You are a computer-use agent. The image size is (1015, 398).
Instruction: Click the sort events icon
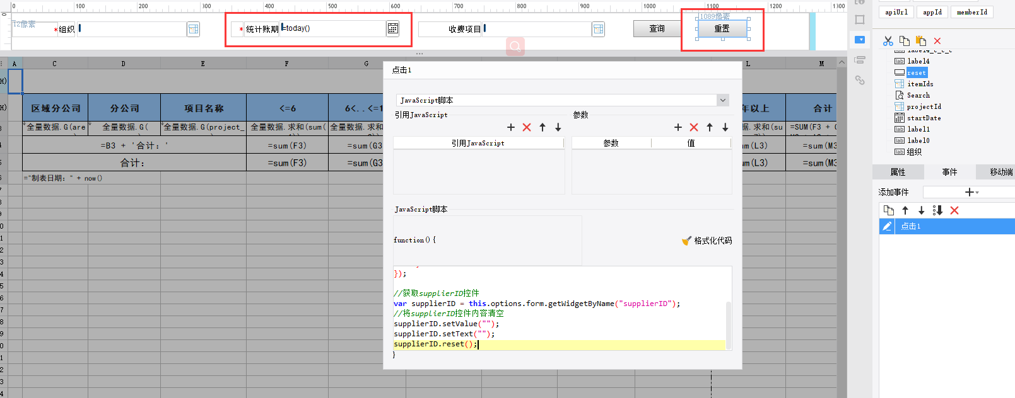pos(937,210)
